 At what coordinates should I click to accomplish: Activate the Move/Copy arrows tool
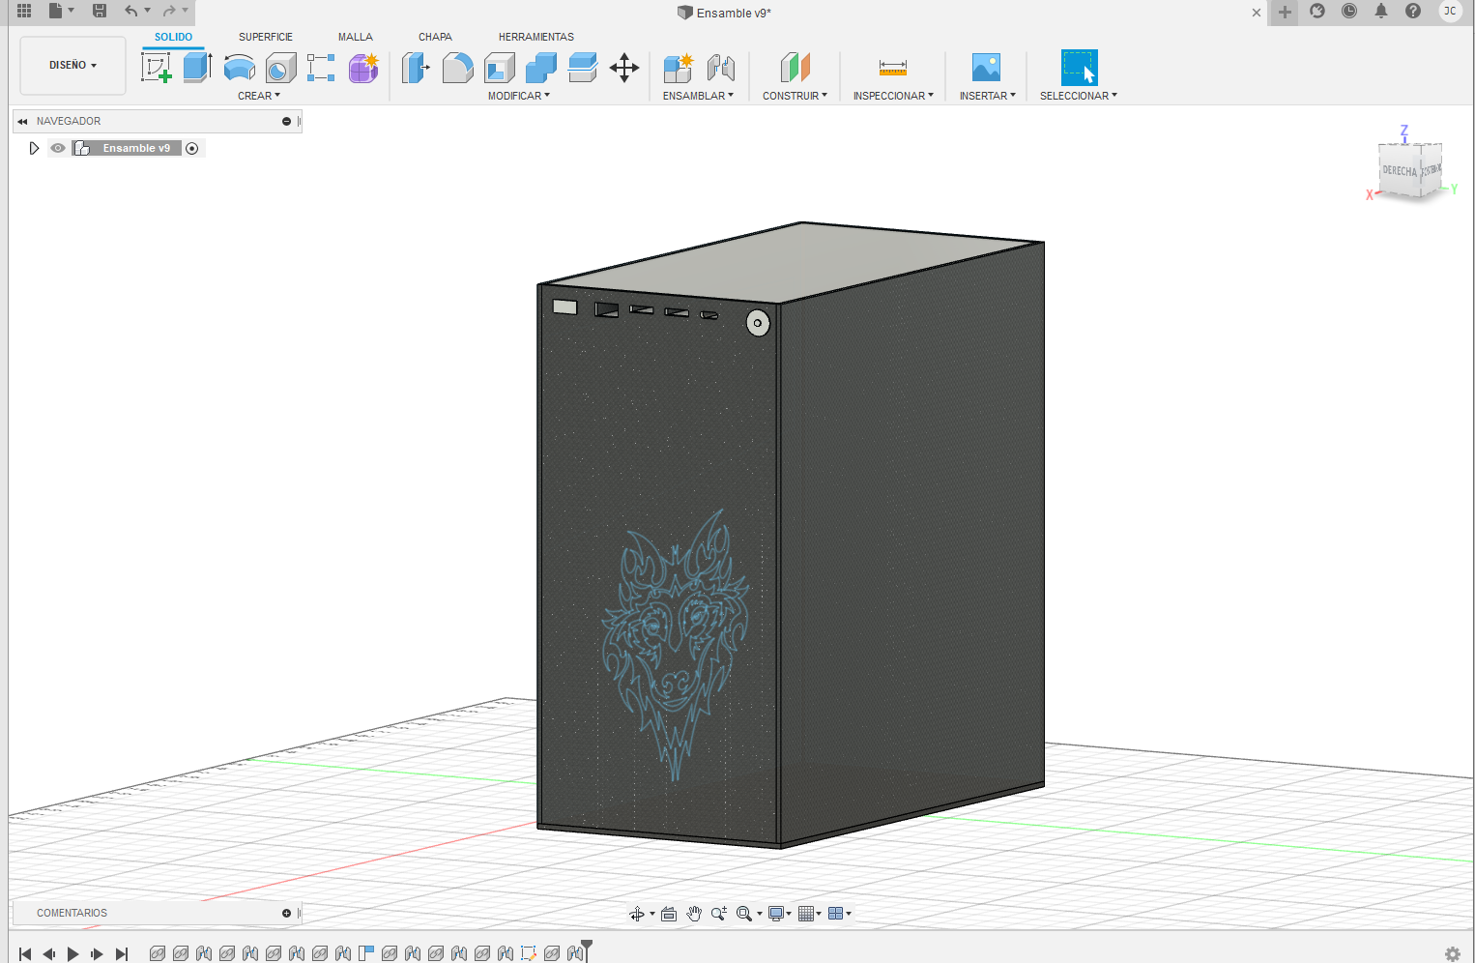point(624,68)
